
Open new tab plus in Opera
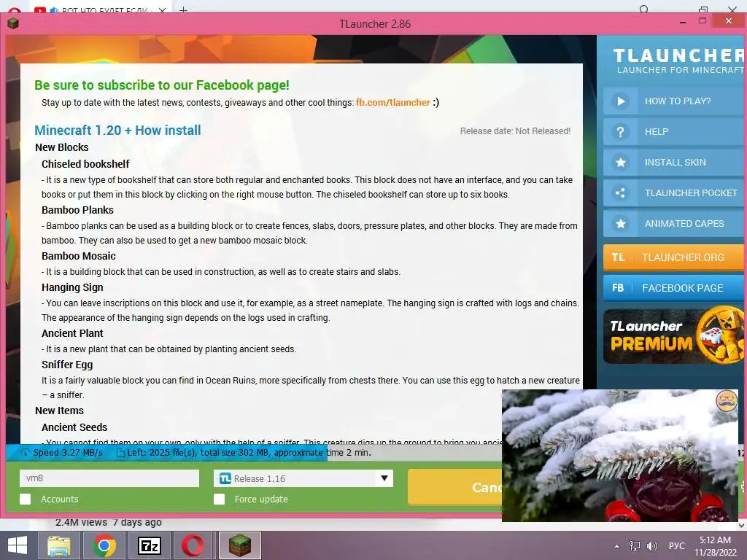tap(183, 10)
